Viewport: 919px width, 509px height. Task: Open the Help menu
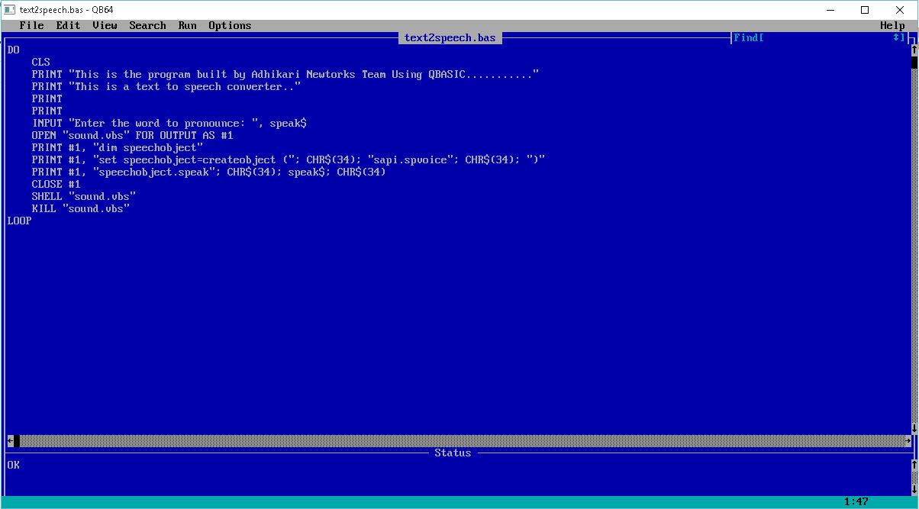pos(892,25)
